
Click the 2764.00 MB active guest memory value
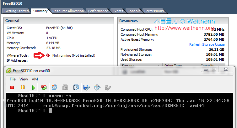[214, 39]
